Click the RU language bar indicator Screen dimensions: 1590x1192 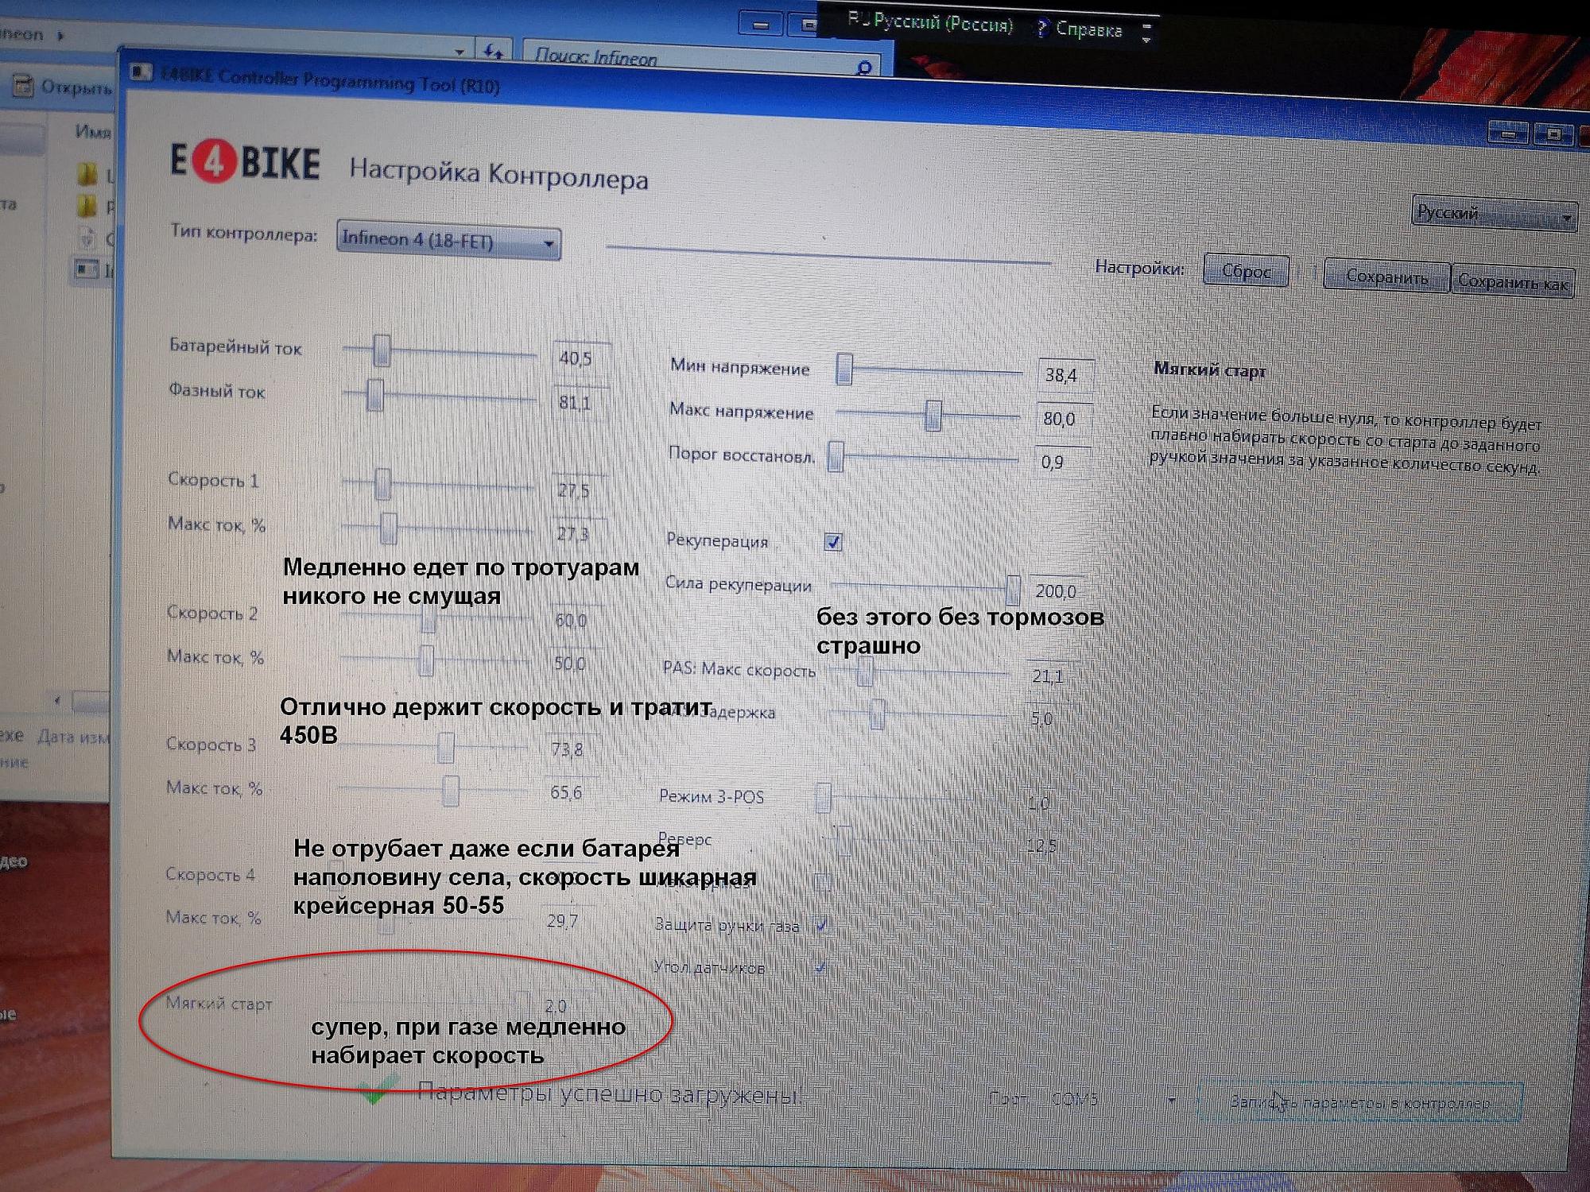(857, 19)
